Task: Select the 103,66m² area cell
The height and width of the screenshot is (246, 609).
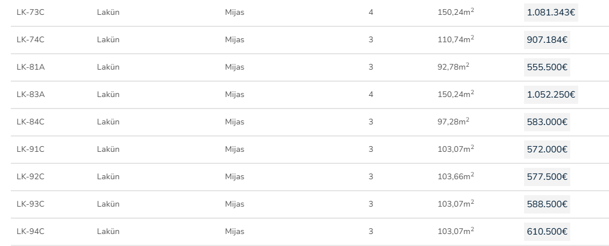Action: (456, 176)
